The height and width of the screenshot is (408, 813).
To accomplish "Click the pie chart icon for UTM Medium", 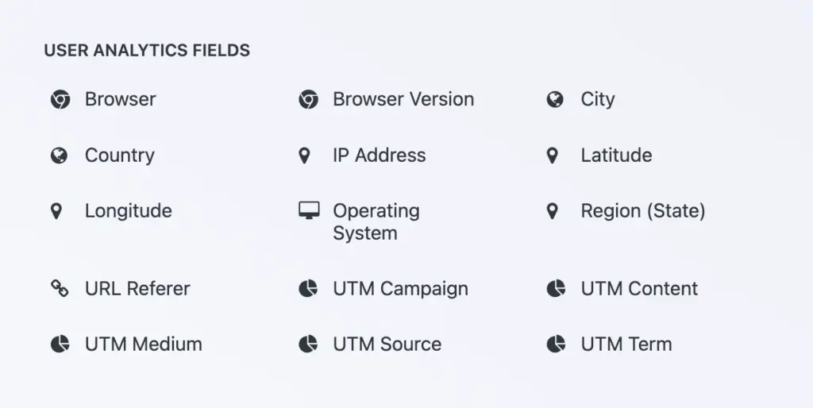I will [60, 344].
